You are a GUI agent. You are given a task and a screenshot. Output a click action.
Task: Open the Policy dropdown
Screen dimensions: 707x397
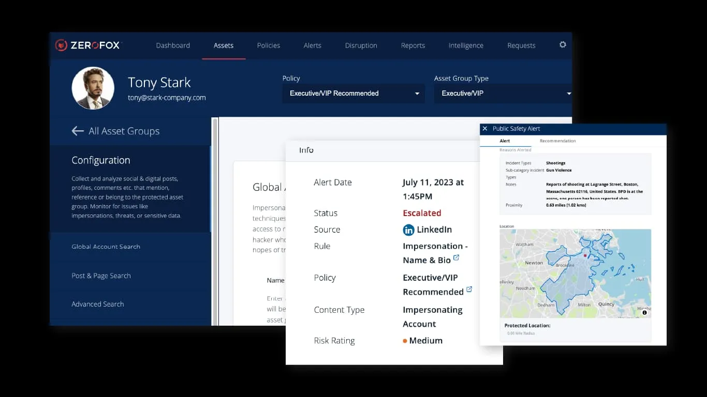(353, 94)
